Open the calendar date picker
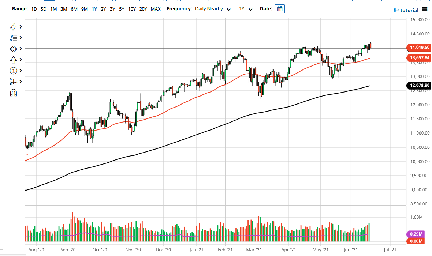 coord(279,8)
